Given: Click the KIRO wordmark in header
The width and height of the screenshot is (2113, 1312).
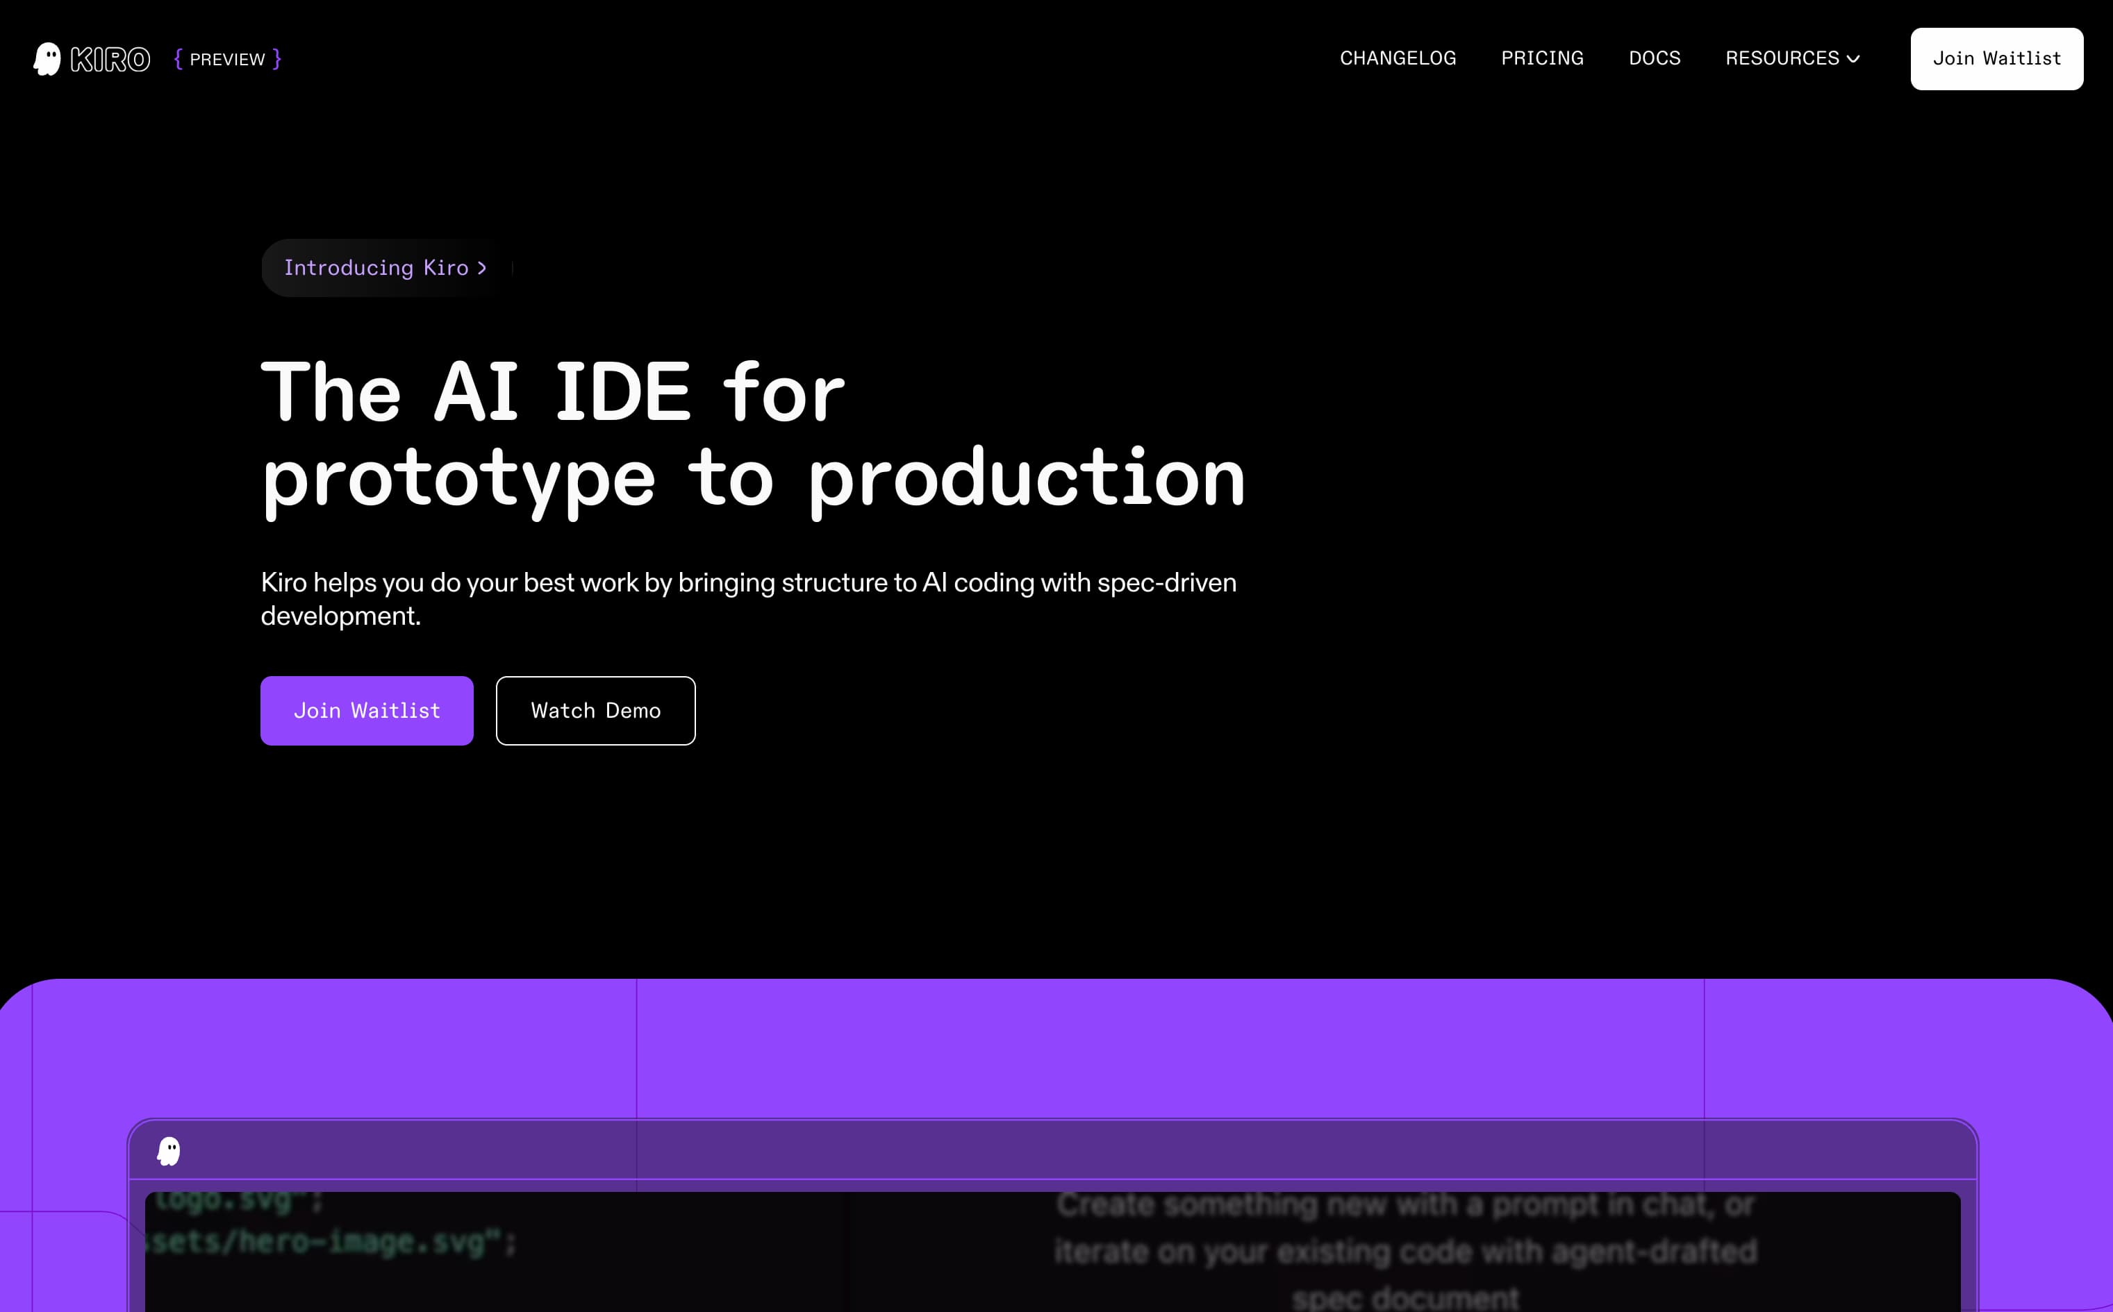Looking at the screenshot, I should click(110, 59).
